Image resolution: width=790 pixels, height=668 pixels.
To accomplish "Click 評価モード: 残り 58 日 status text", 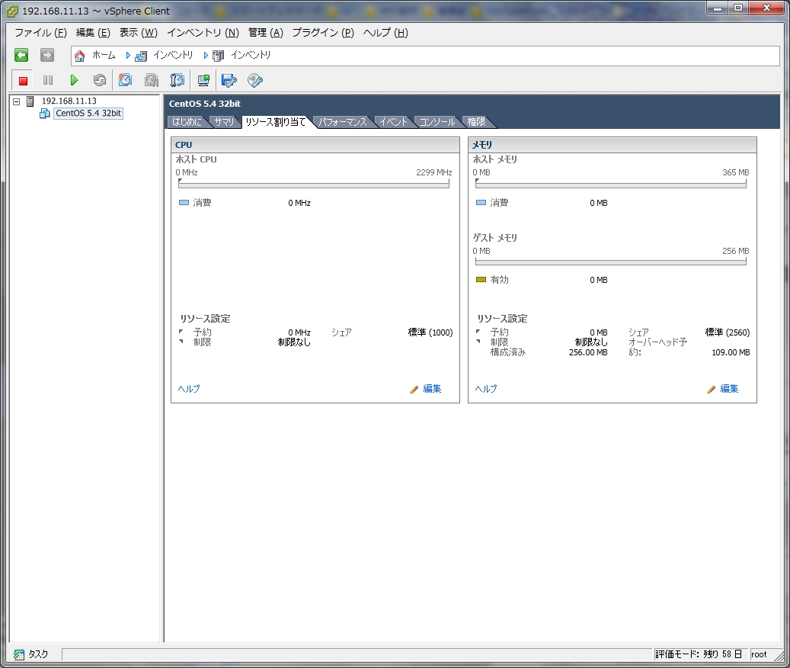I will 699,654.
